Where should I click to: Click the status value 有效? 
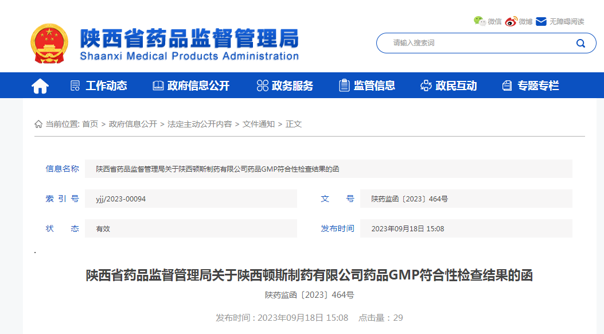click(103, 229)
